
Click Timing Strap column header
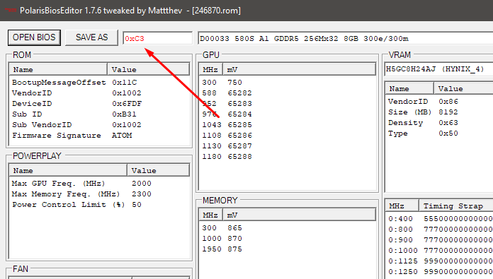pyautogui.click(x=456, y=206)
